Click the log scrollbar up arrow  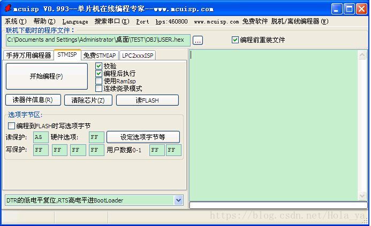tap(362, 55)
